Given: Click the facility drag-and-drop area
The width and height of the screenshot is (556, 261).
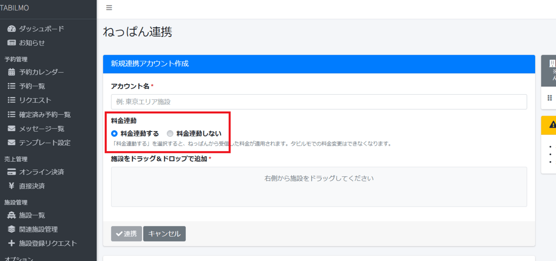Looking at the screenshot, I should coord(319,187).
